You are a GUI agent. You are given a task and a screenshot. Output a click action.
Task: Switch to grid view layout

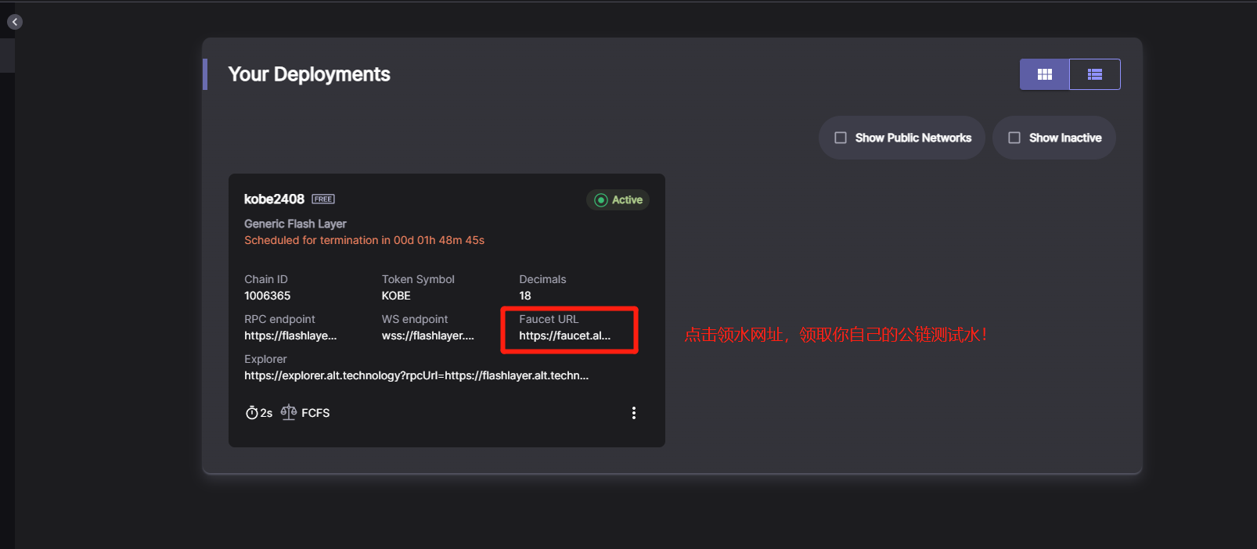point(1044,74)
